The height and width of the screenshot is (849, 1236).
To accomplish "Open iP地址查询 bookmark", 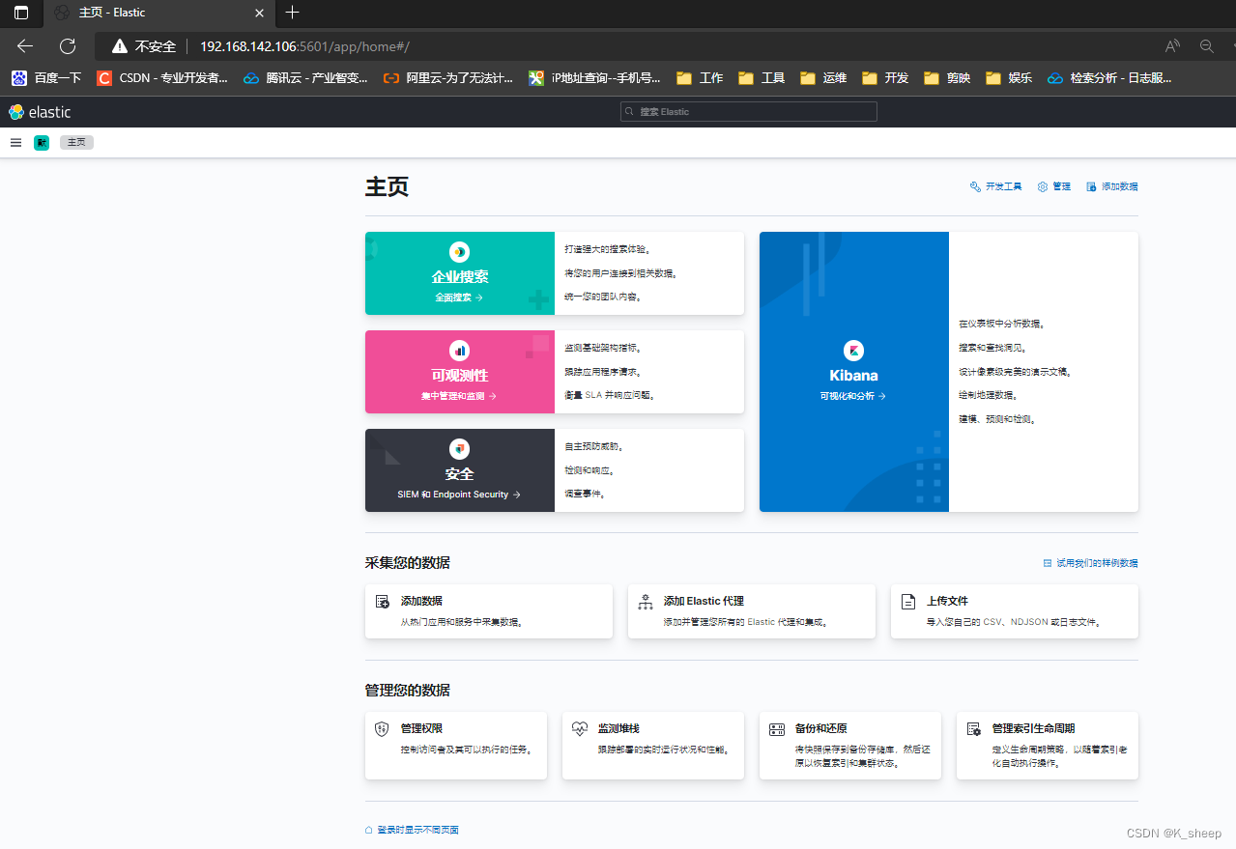I will (x=595, y=78).
